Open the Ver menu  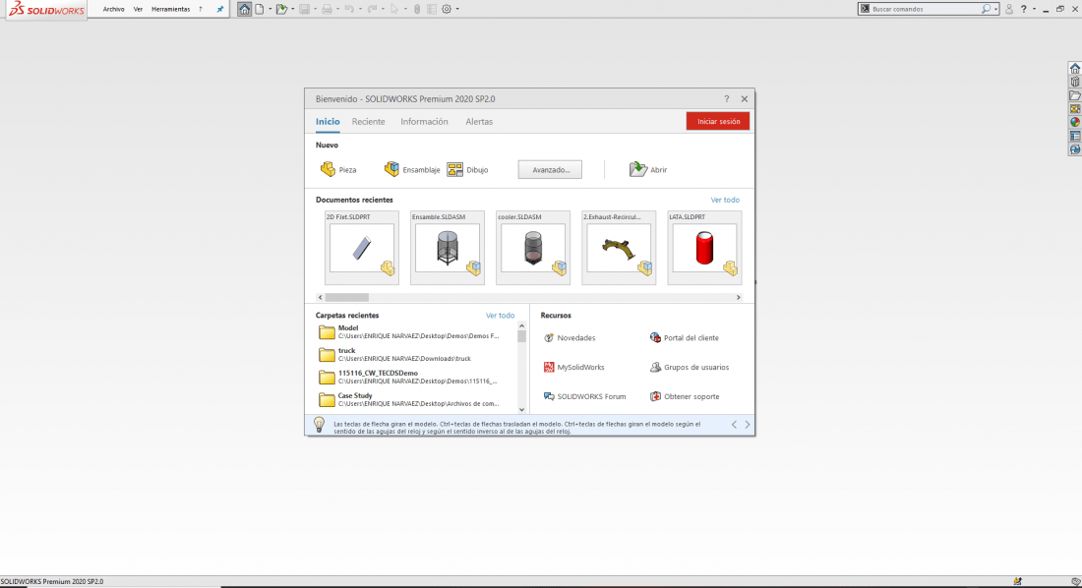pyautogui.click(x=138, y=10)
